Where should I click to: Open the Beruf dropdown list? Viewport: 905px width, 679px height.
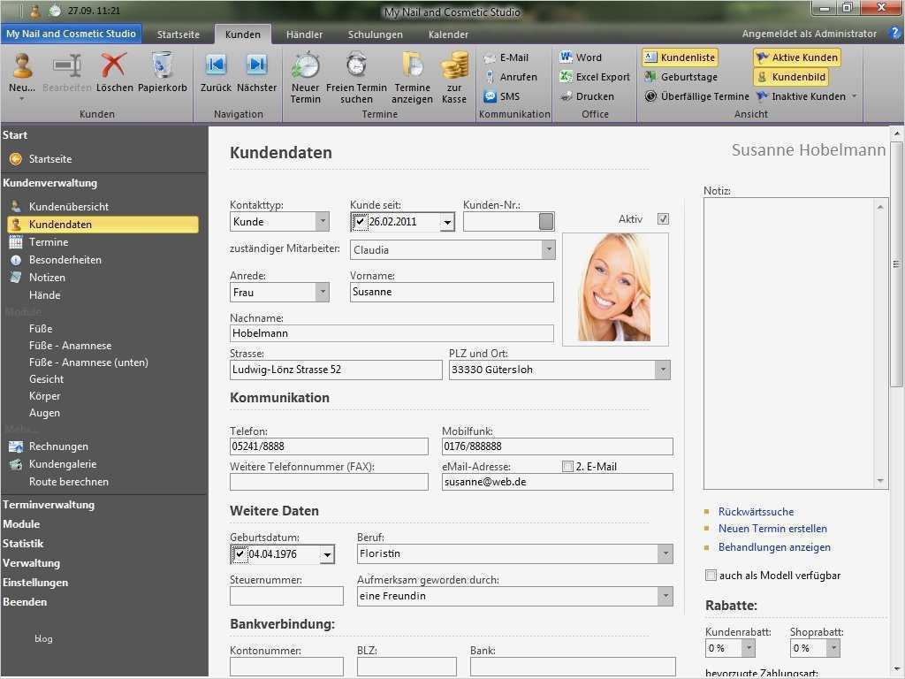pos(665,553)
